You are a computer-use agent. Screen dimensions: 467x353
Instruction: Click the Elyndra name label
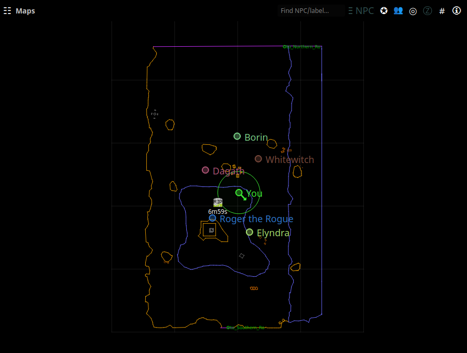[x=273, y=233]
